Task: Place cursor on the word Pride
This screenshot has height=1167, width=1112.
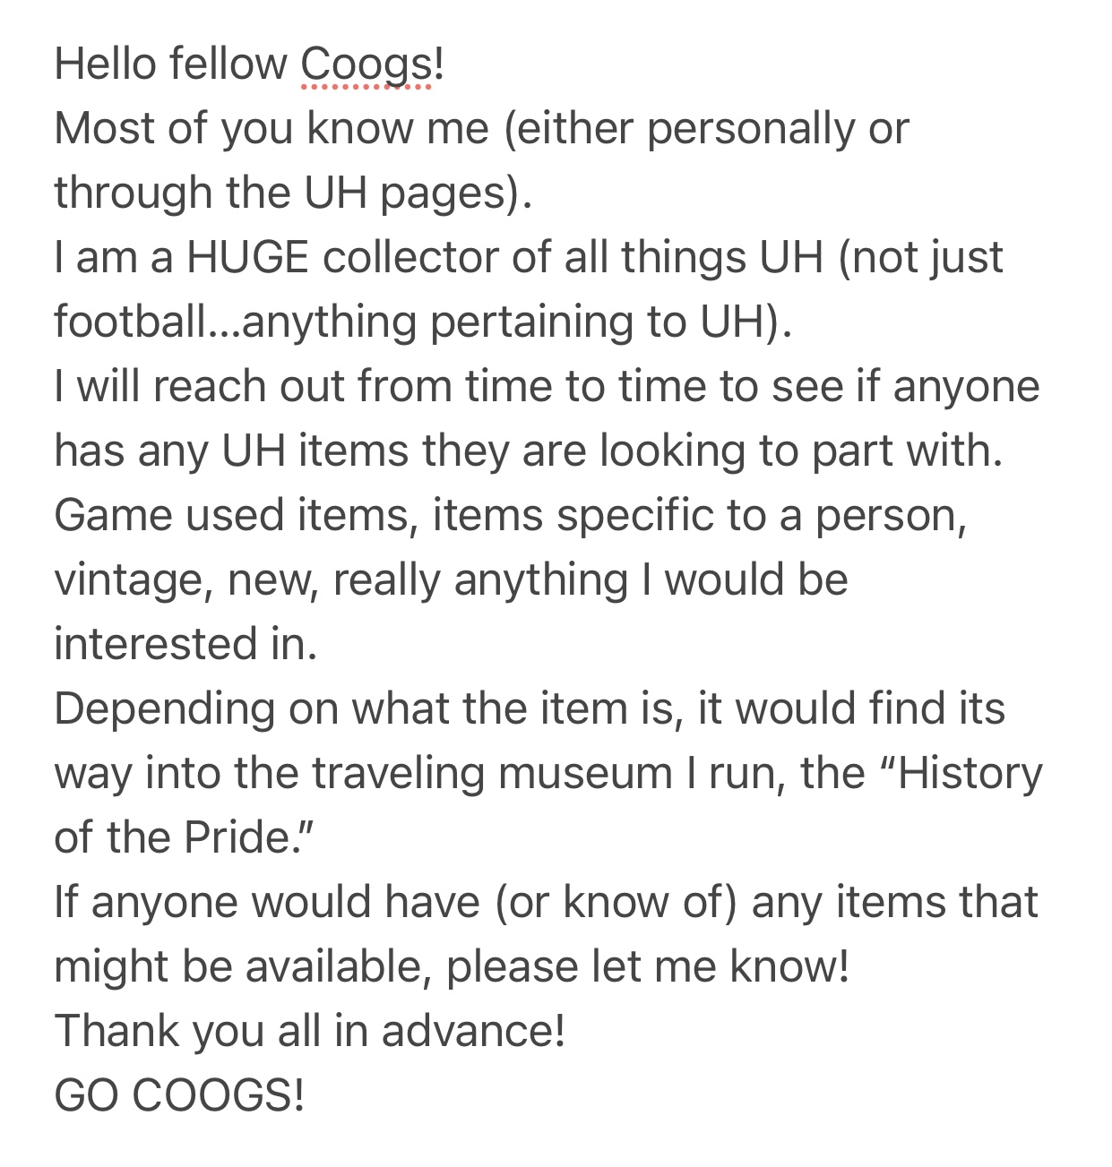Action: 235,838
